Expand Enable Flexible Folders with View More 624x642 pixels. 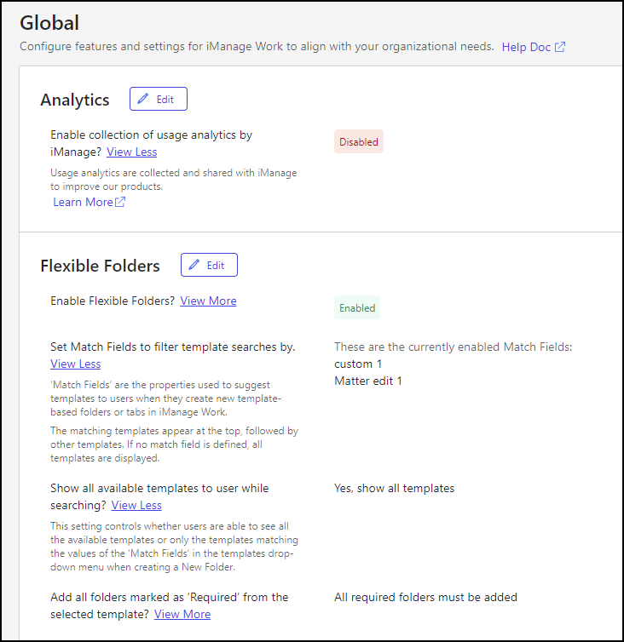pyautogui.click(x=208, y=301)
